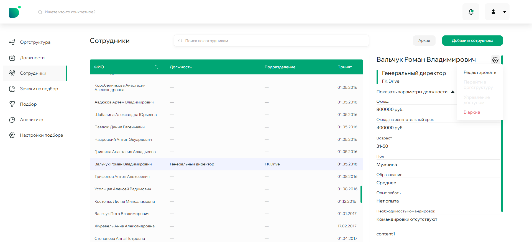This screenshot has height=252, width=532.
Task: Open the user profile dropdown arrow
Action: coord(505,12)
